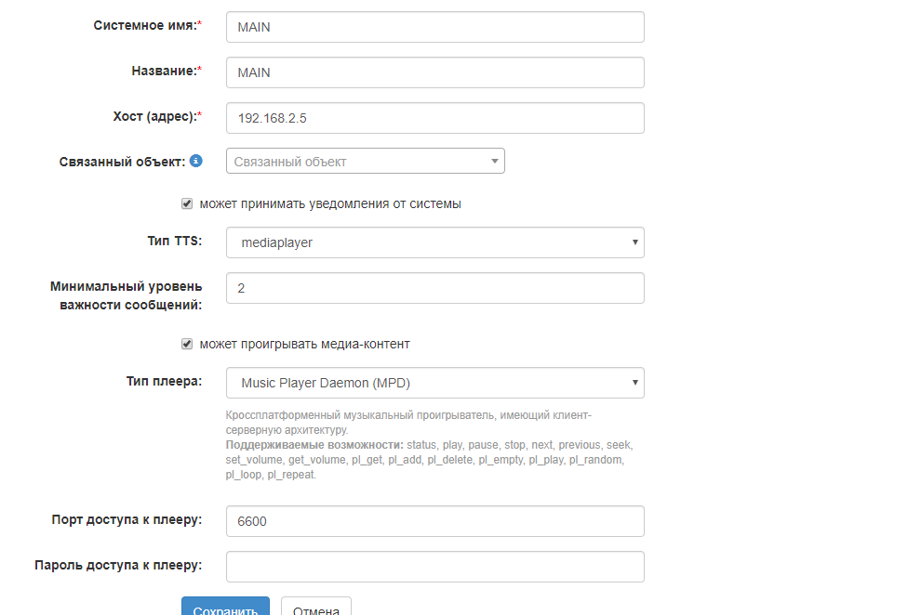Click the 'Тип плеера:' label
The height and width of the screenshot is (615, 908).
165,381
